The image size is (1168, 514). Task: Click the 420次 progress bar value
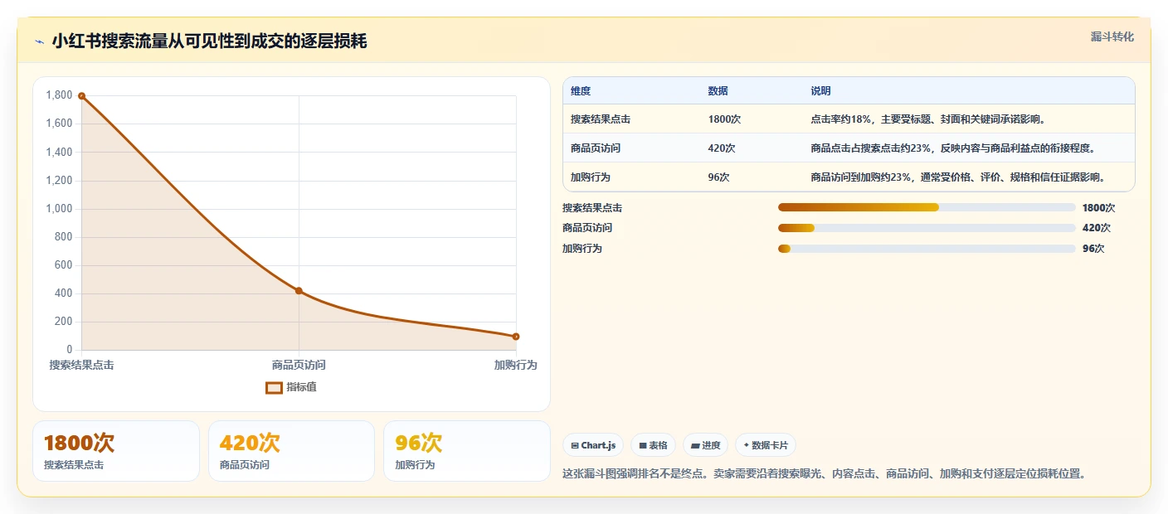1097,228
